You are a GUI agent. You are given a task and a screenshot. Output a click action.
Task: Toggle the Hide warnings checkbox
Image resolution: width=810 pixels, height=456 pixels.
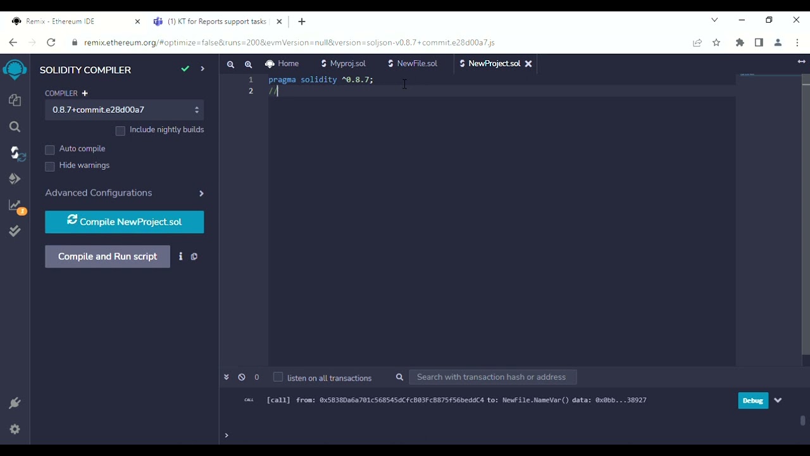(x=50, y=166)
